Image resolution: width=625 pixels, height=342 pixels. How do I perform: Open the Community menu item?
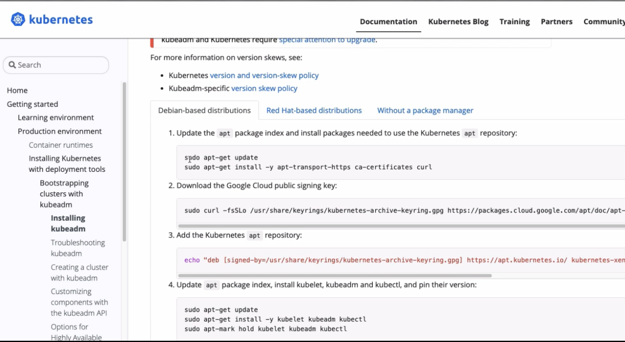point(604,22)
